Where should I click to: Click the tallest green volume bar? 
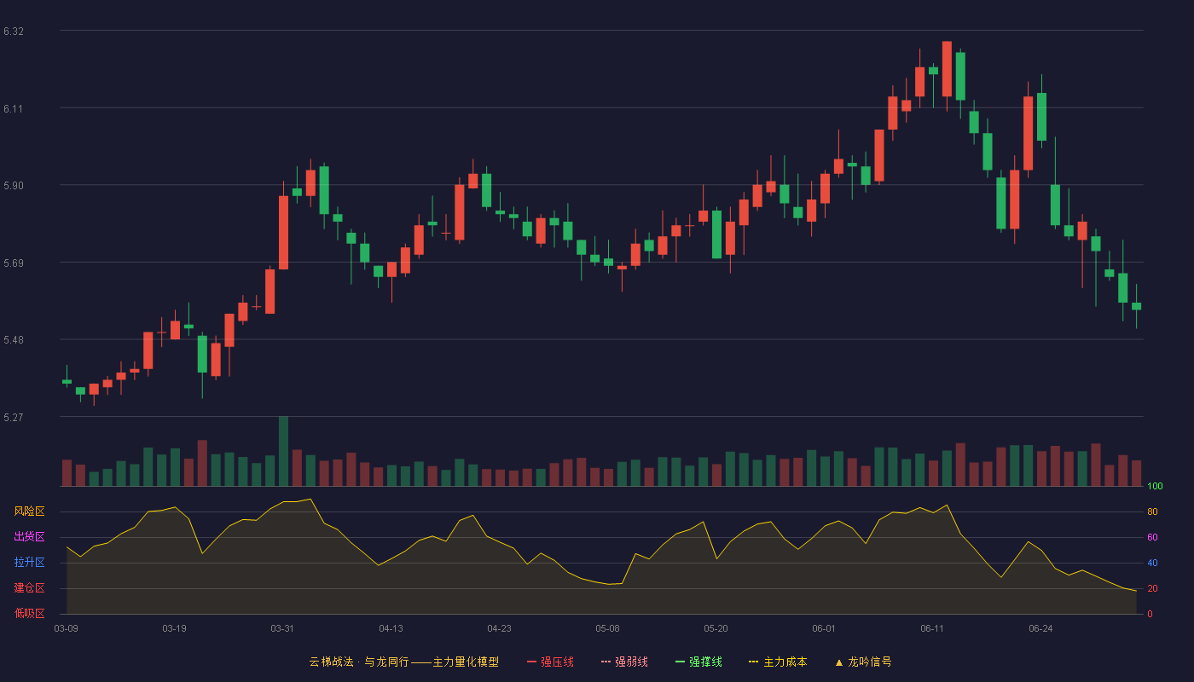[x=283, y=451]
